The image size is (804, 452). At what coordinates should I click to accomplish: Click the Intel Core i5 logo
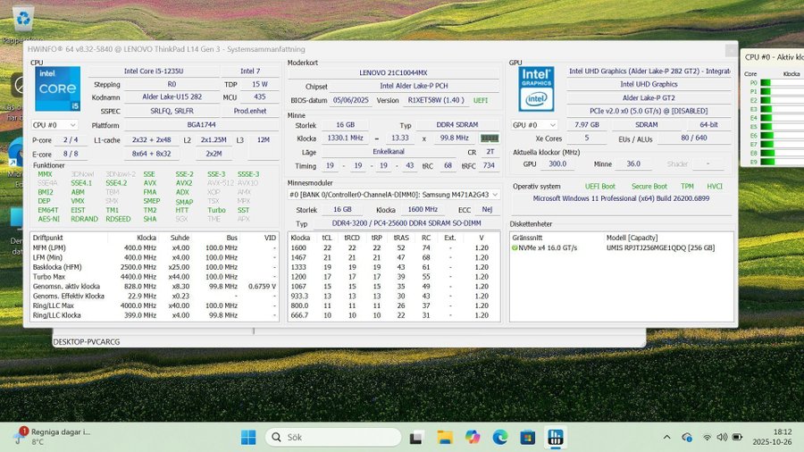[57, 89]
